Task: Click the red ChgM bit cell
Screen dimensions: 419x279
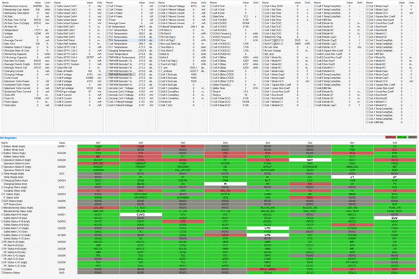Action: [141, 146]
